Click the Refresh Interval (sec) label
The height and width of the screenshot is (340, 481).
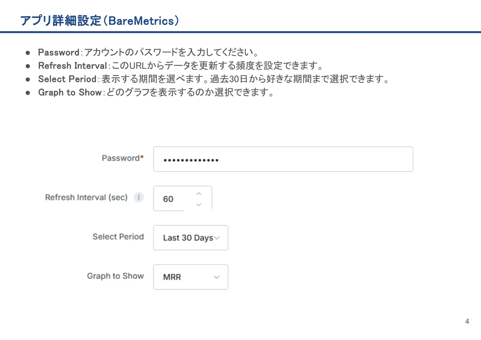pyautogui.click(x=86, y=197)
